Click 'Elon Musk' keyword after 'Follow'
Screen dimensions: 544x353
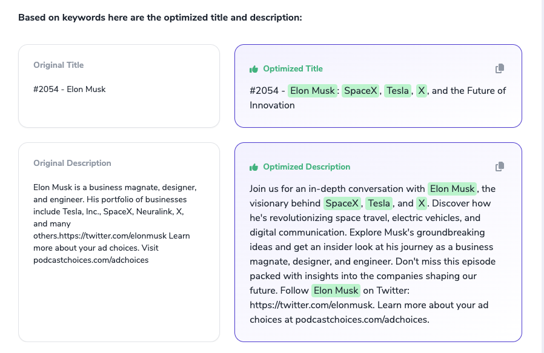coord(336,291)
